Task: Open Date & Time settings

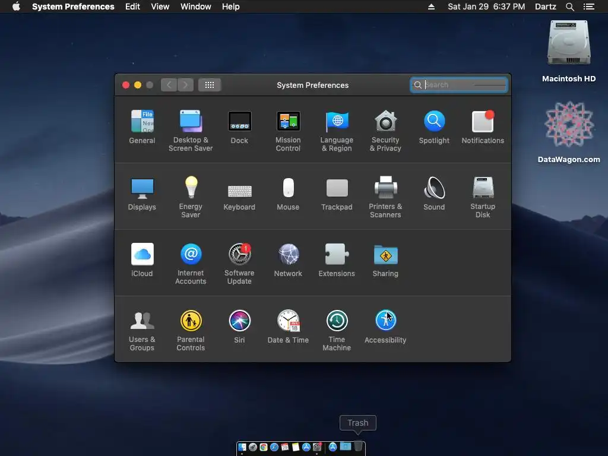Action: (x=288, y=327)
